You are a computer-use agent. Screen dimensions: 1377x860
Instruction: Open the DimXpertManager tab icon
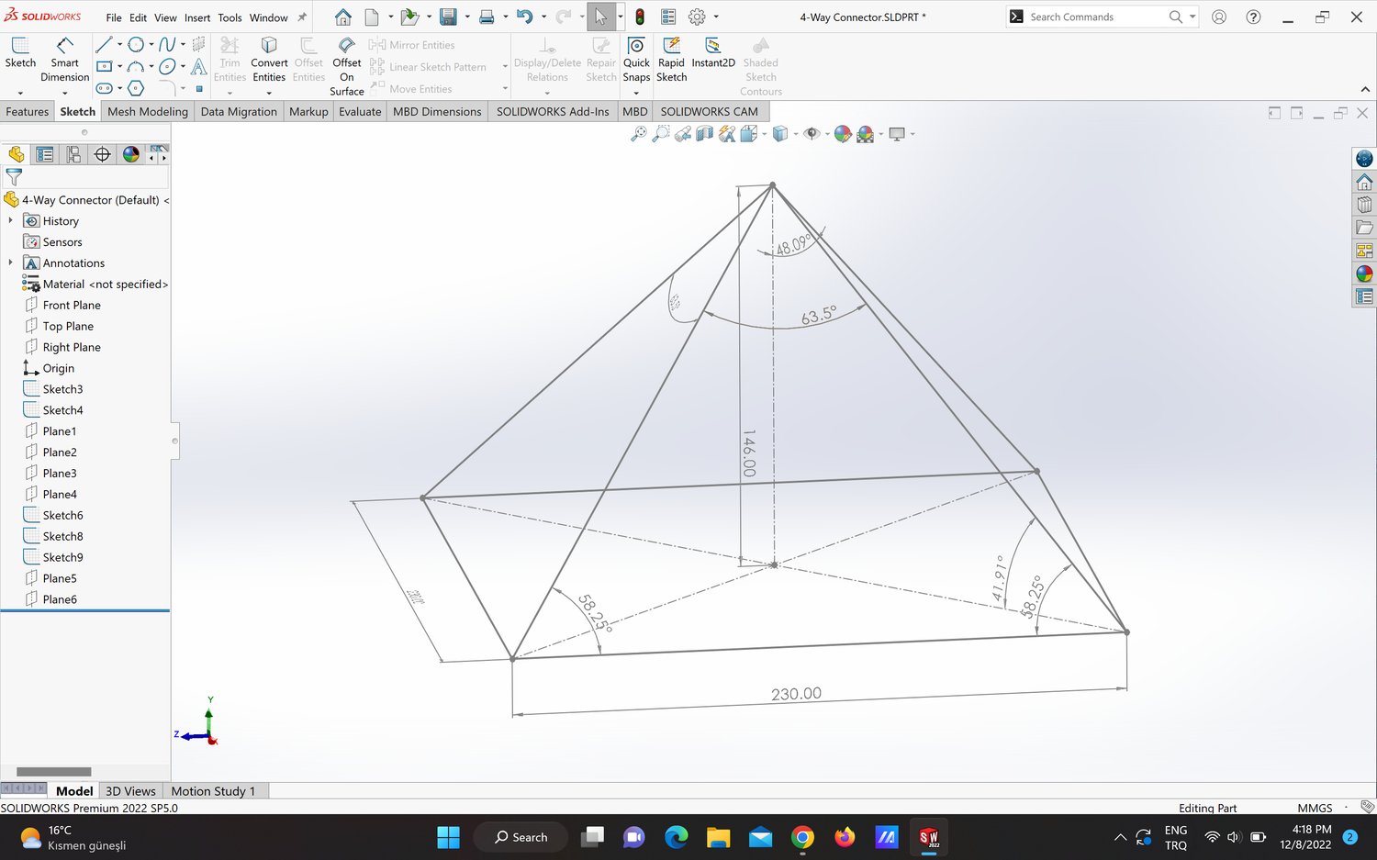pyautogui.click(x=103, y=154)
